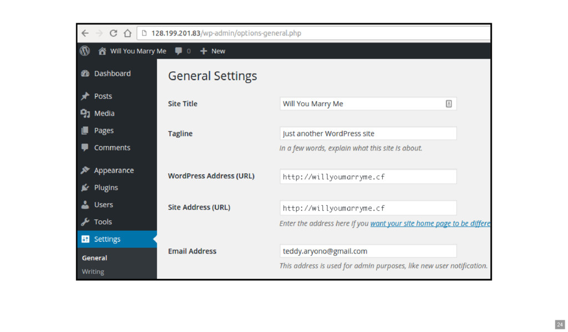This screenshot has height=332, width=568.
Task: Click the autofill icon in Site Title field
Action: 449,104
